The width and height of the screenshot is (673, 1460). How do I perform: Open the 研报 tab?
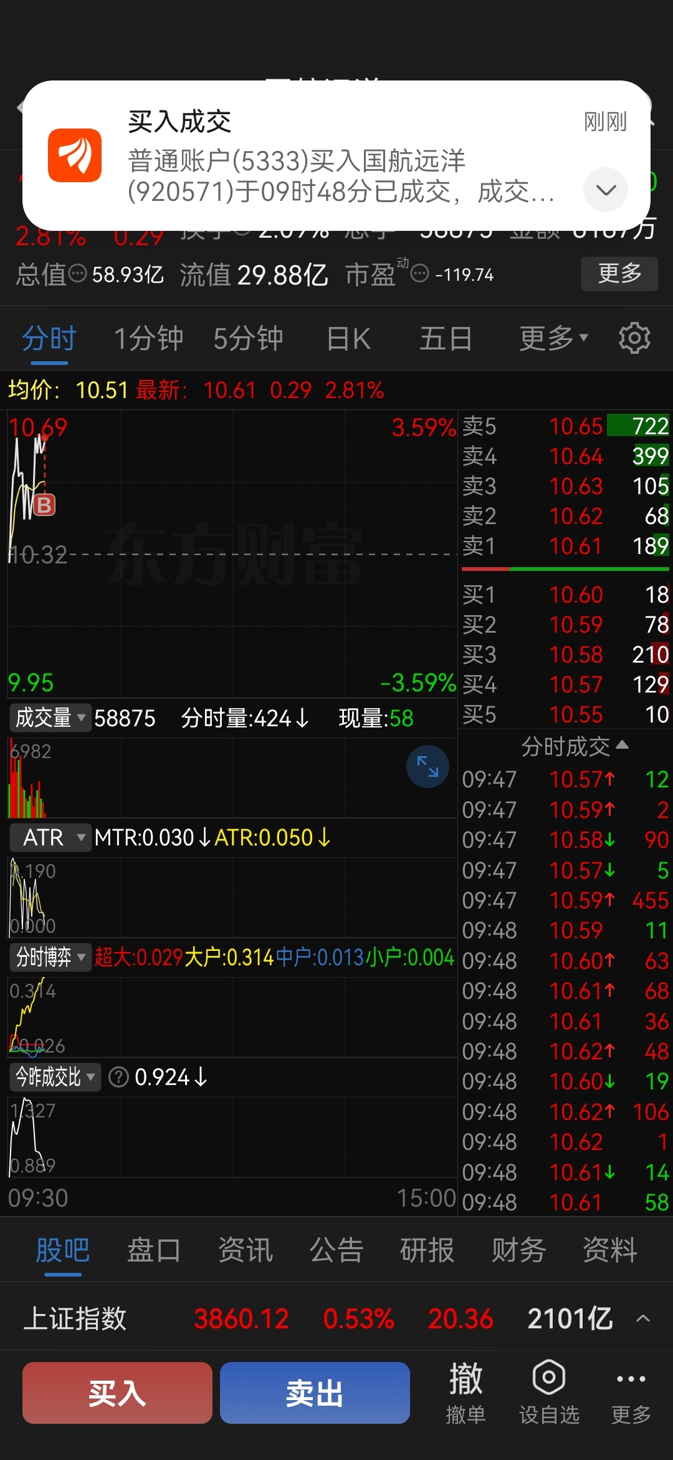tap(427, 1250)
